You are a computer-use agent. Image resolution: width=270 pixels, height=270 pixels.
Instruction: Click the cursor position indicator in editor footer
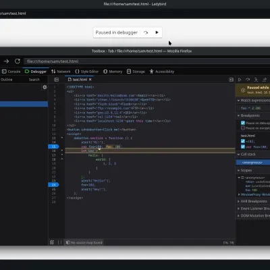(x=228, y=242)
